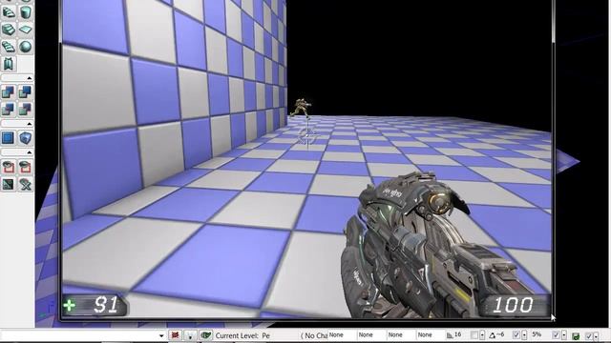Open the rotation grid dropdown arrow
This screenshot has height=343, width=611.
click(x=524, y=335)
